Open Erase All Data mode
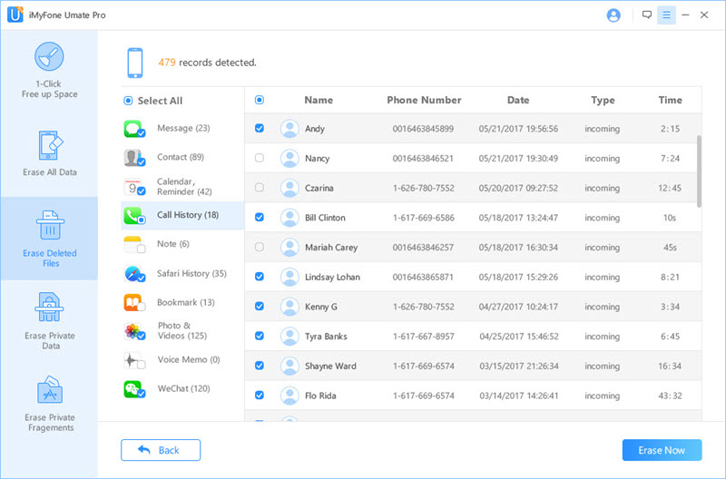Screen dimensions: 726x479 click(x=49, y=153)
